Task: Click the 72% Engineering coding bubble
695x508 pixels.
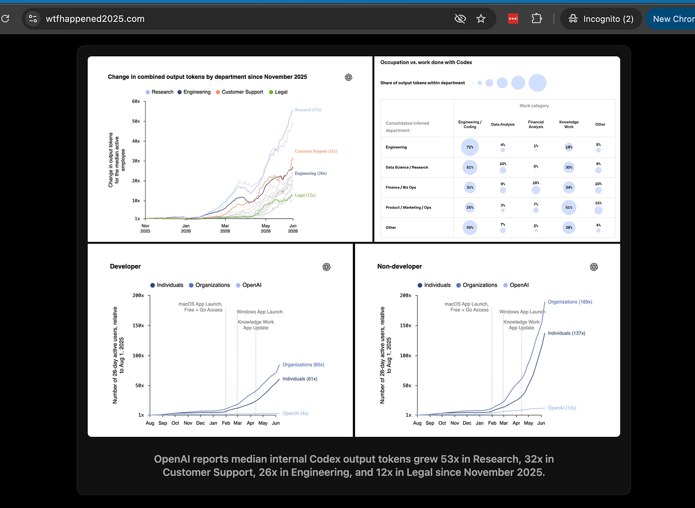Action: (470, 147)
